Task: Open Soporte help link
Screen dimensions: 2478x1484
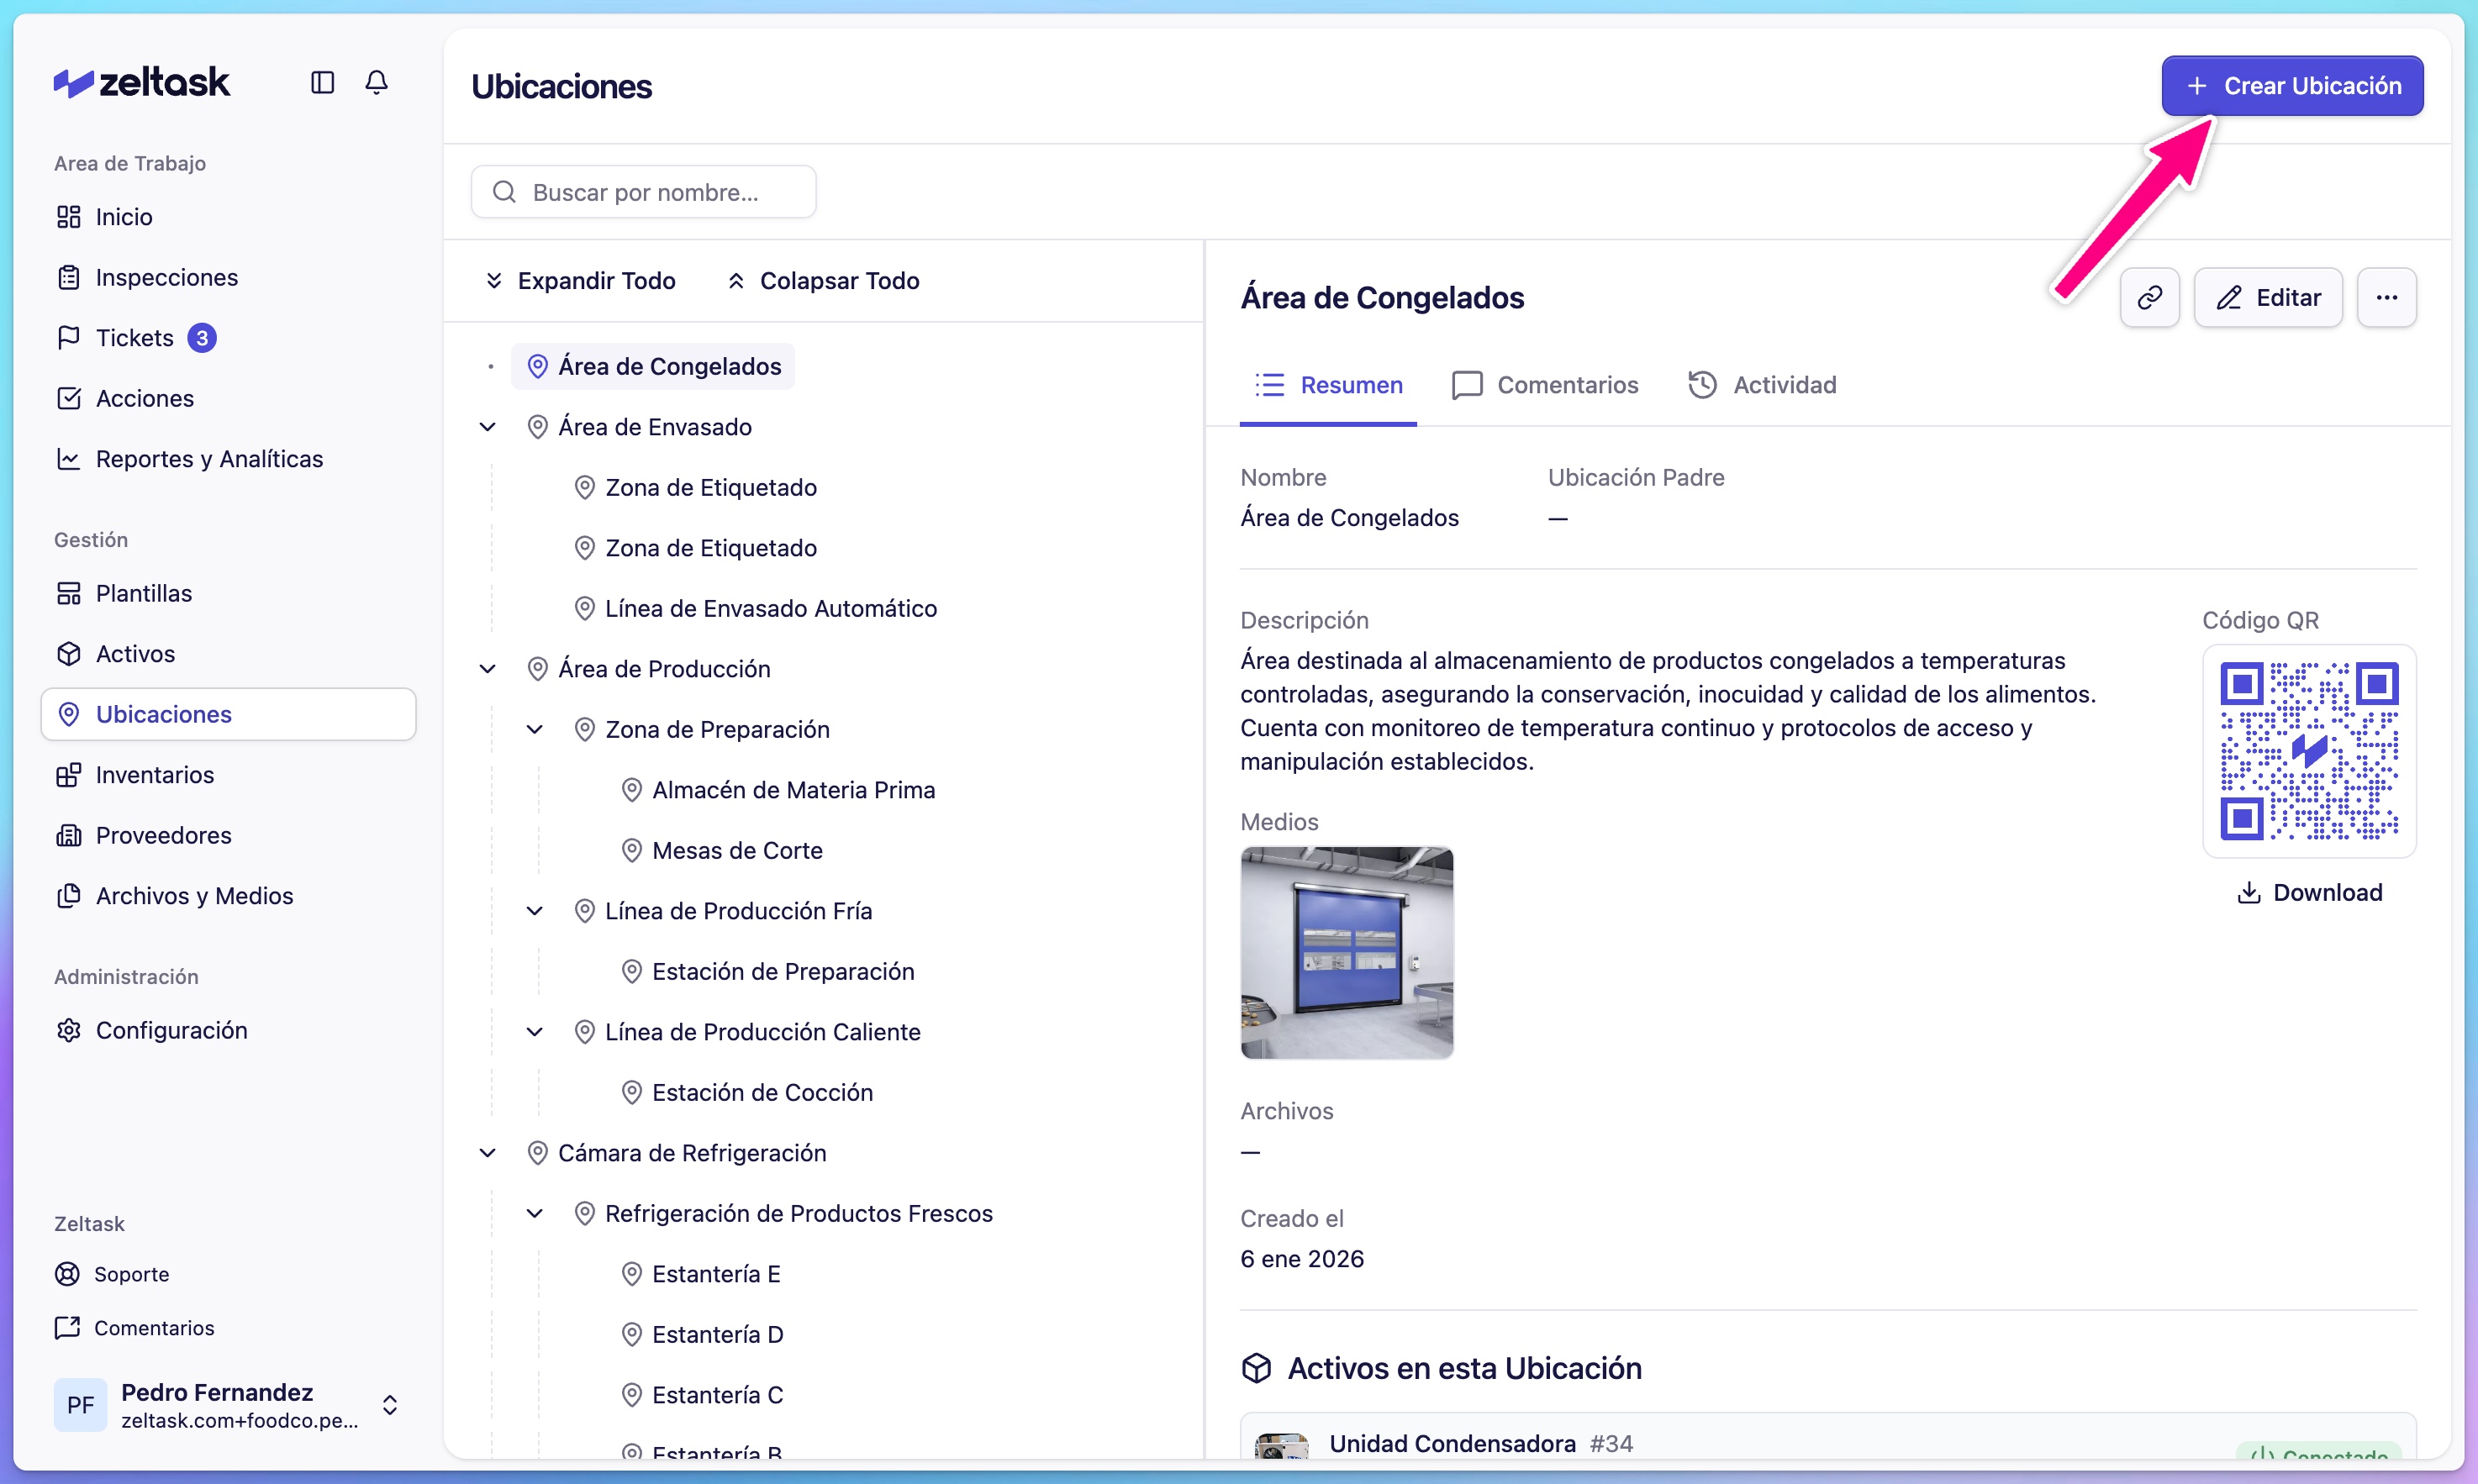Action: point(131,1274)
